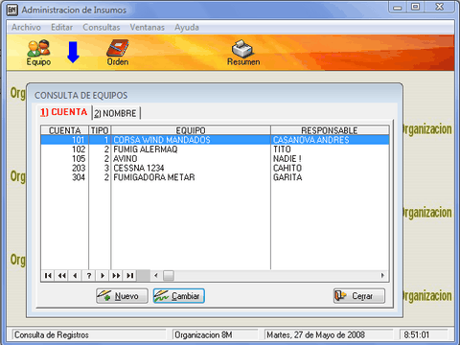Click the Nuevo button

click(x=122, y=296)
